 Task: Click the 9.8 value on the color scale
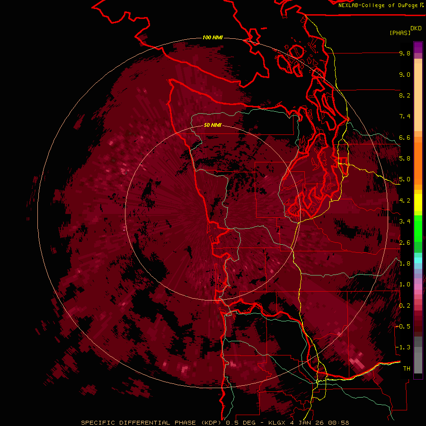(x=405, y=53)
